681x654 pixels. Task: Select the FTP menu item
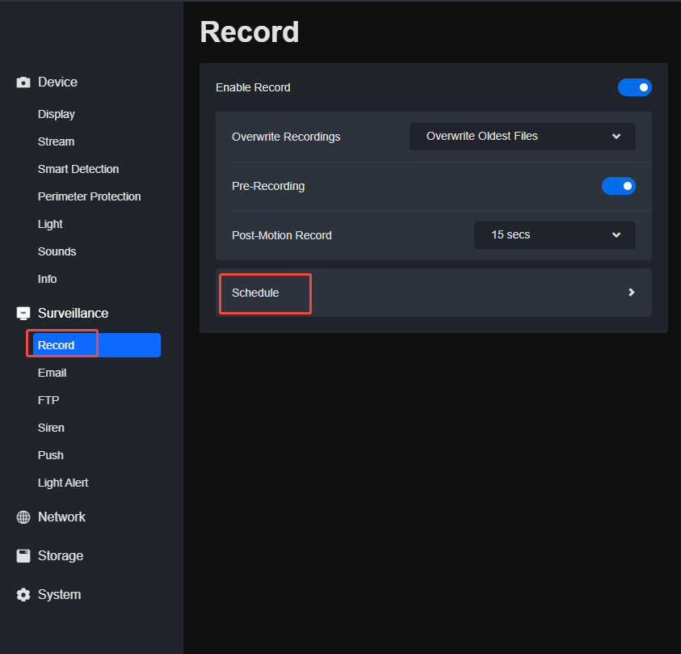coord(48,400)
